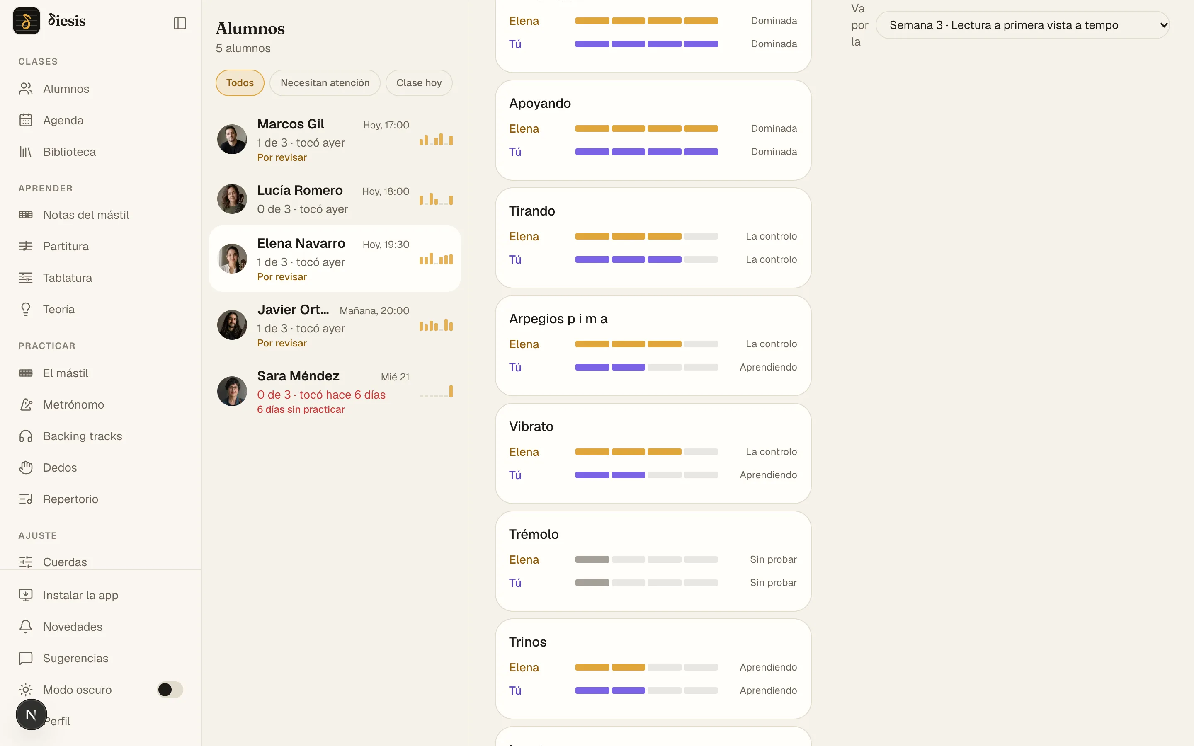Image resolution: width=1194 pixels, height=746 pixels.
Task: Click the '5 alumnos' count text
Action: point(243,48)
